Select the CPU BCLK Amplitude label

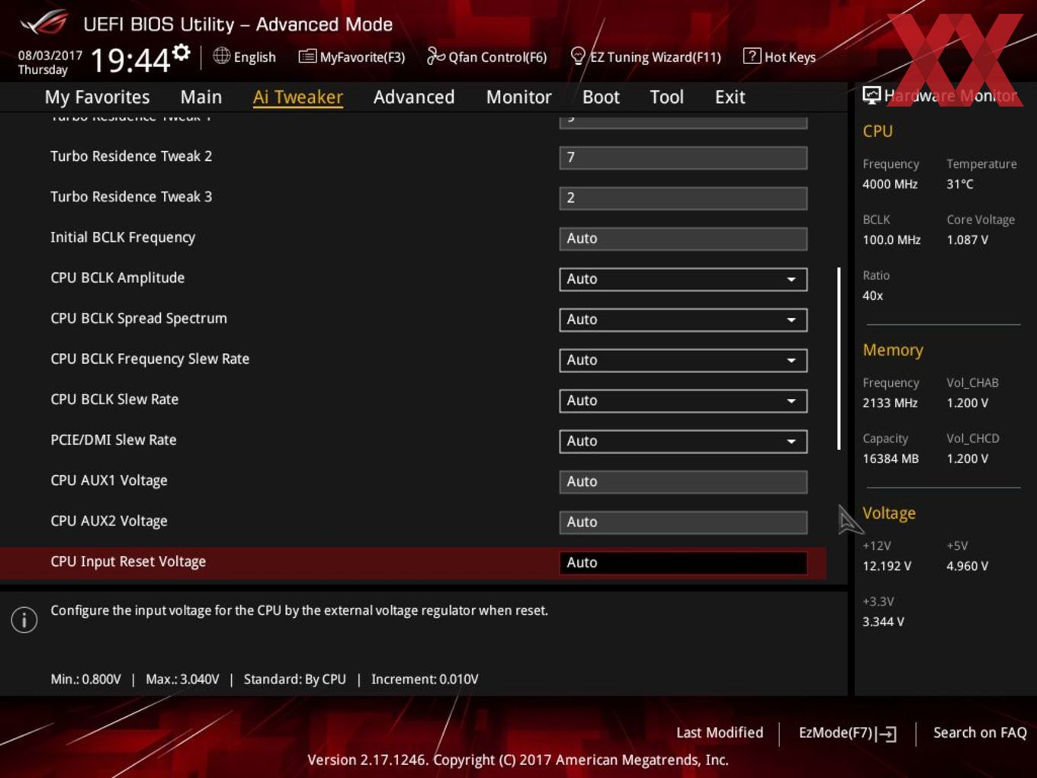tap(117, 278)
